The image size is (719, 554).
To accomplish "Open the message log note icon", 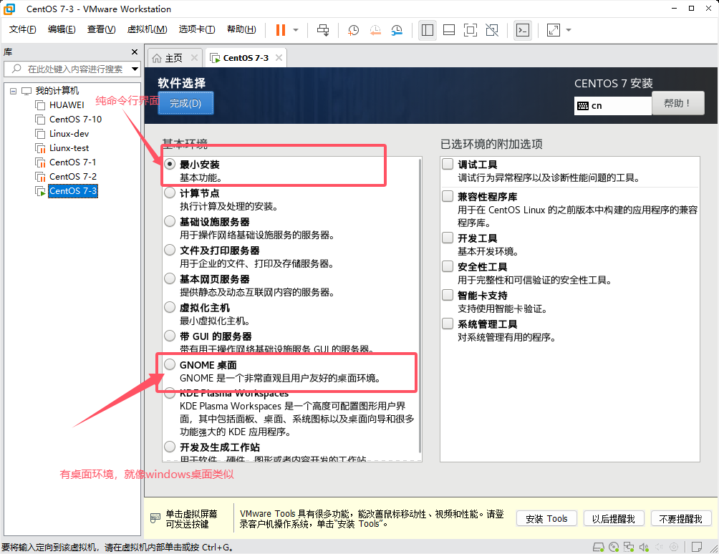I will point(697,547).
